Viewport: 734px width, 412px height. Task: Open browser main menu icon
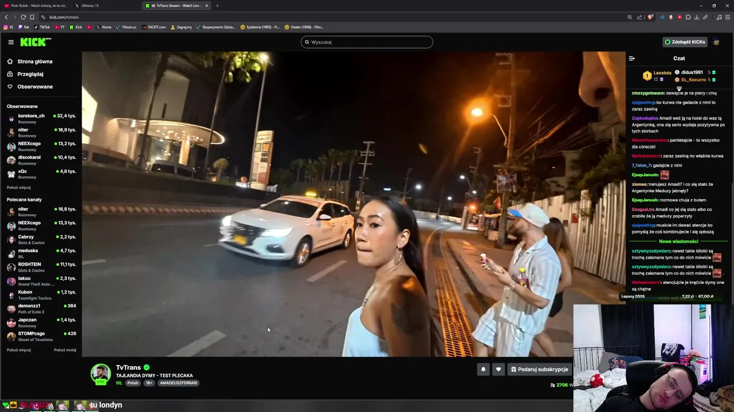point(728,17)
